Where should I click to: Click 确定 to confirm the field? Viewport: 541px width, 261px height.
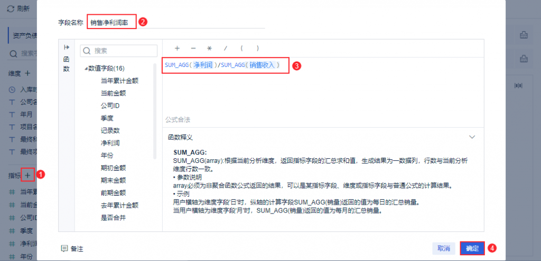(472, 248)
